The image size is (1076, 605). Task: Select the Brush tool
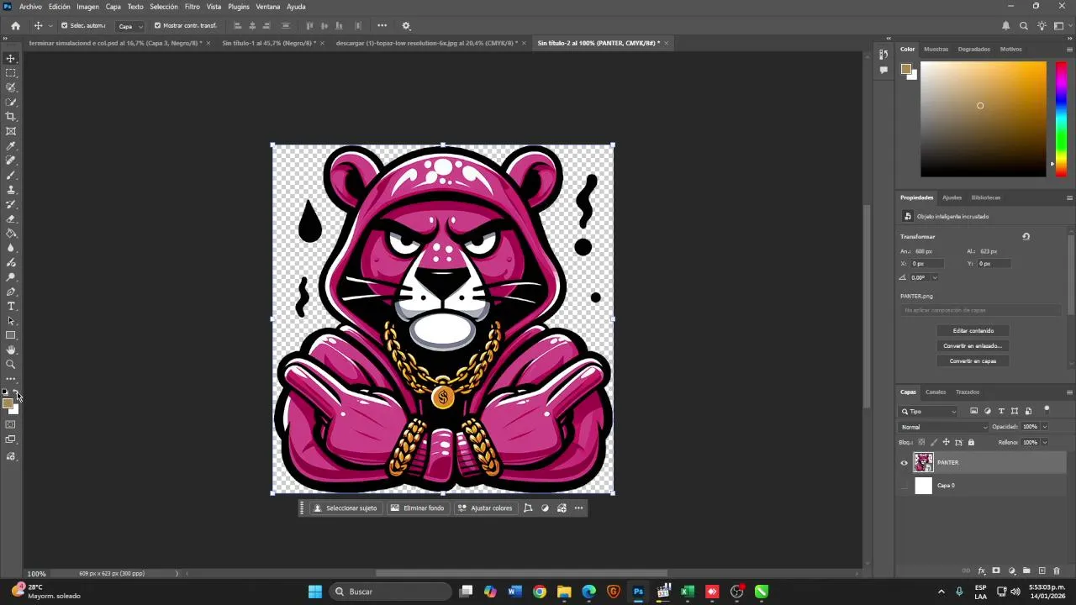(11, 175)
